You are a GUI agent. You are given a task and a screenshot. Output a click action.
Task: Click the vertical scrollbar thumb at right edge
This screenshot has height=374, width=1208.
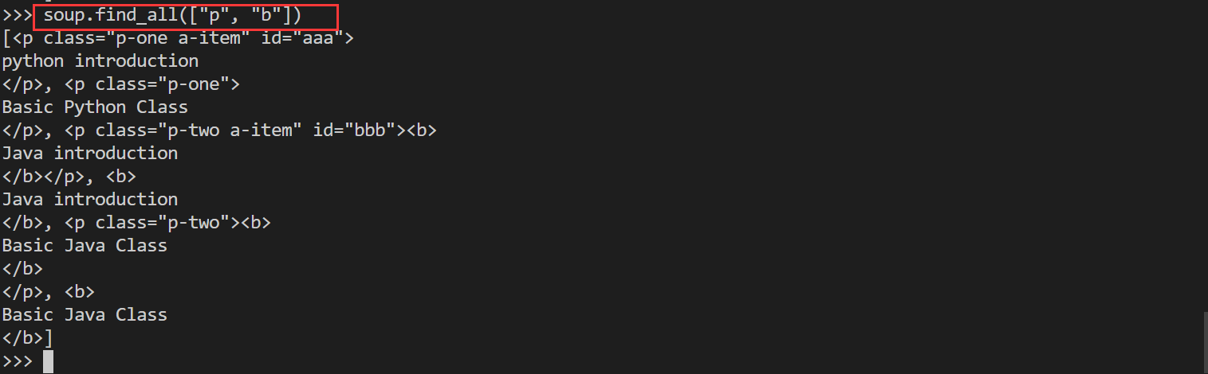tap(1204, 342)
